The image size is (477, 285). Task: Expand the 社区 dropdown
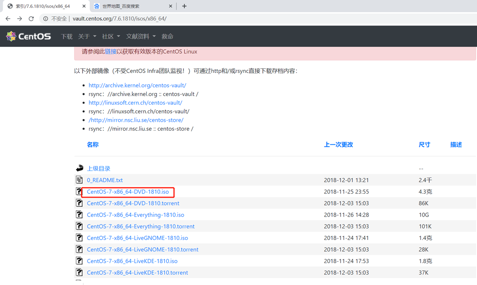point(111,36)
